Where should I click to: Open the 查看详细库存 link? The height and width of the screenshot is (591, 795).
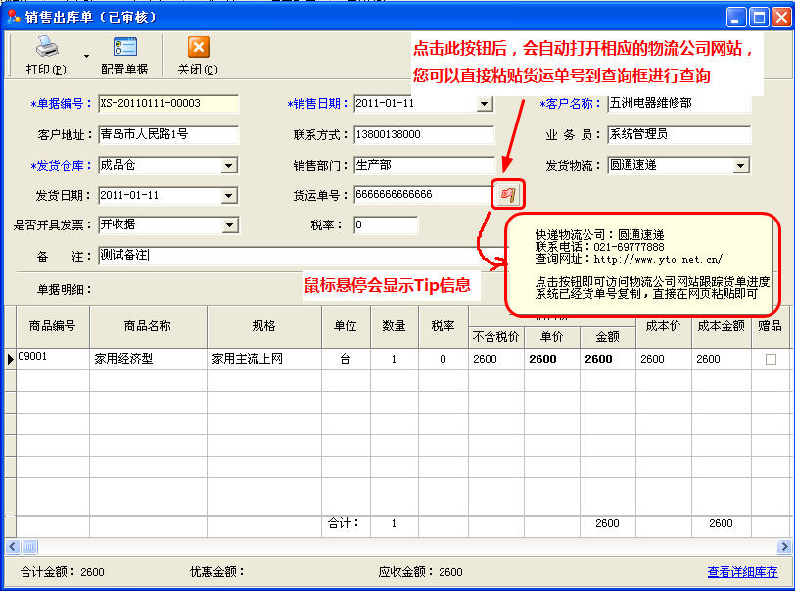coord(742,572)
